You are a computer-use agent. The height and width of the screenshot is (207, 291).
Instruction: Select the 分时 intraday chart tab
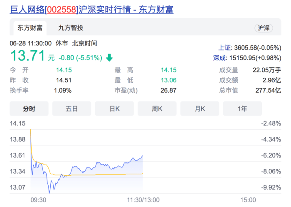(x=29, y=109)
